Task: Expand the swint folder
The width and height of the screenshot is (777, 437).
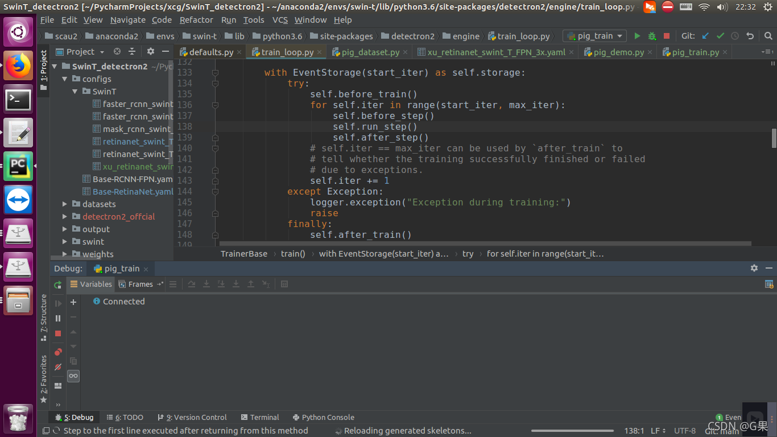Action: [x=65, y=242]
